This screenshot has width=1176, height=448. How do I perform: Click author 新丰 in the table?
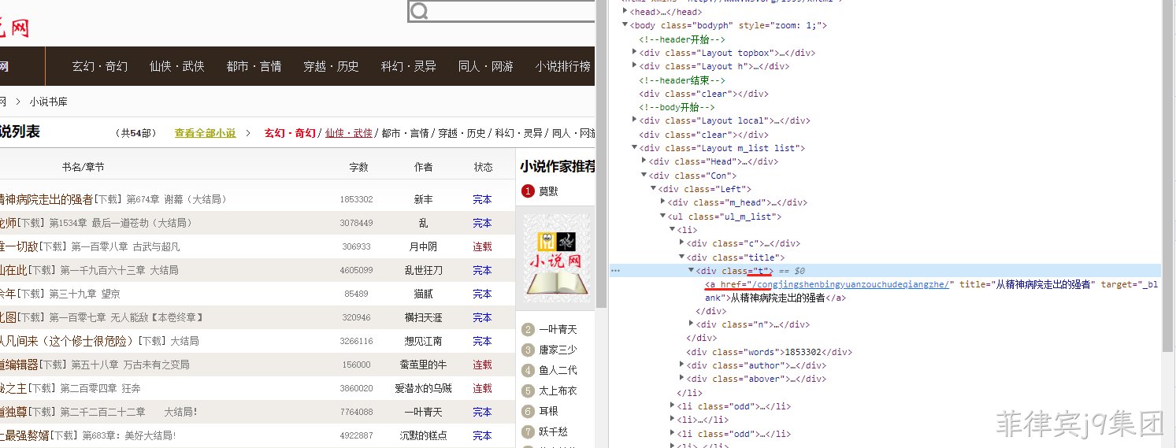[423, 199]
